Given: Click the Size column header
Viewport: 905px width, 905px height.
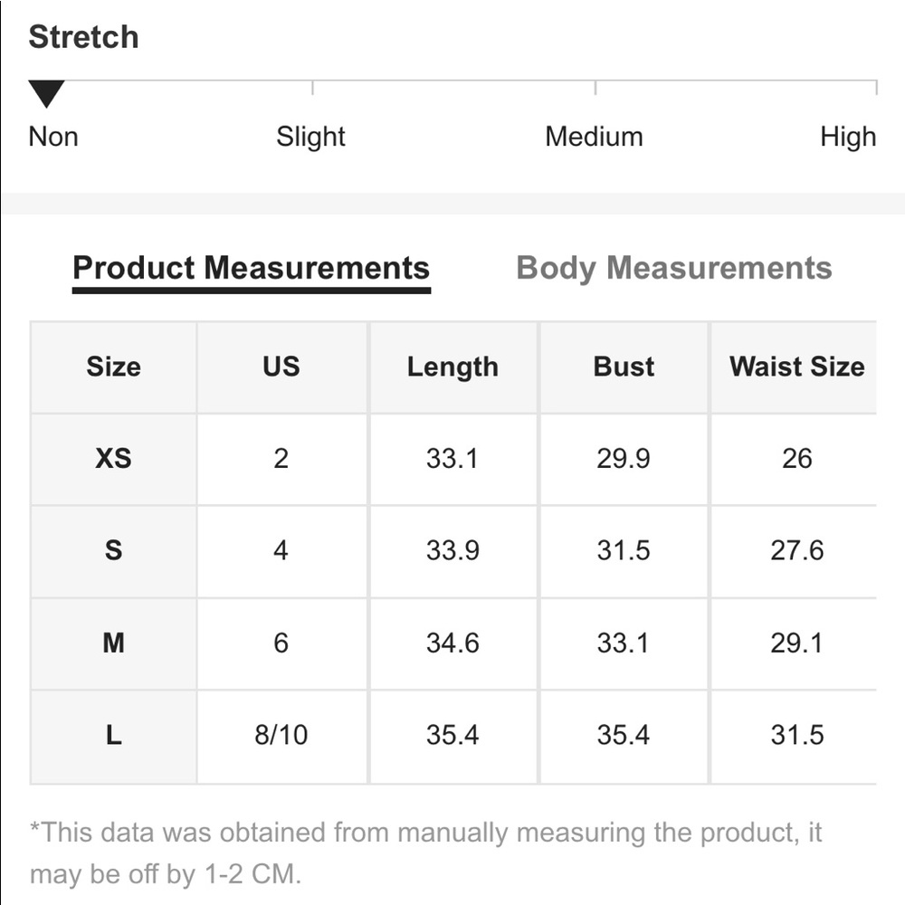Looking at the screenshot, I should click(113, 367).
